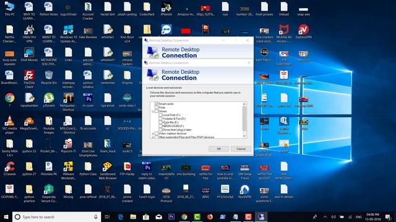Click the device list scroll up arrow
Image resolution: width=396 pixels, height=222 pixels.
[244, 104]
